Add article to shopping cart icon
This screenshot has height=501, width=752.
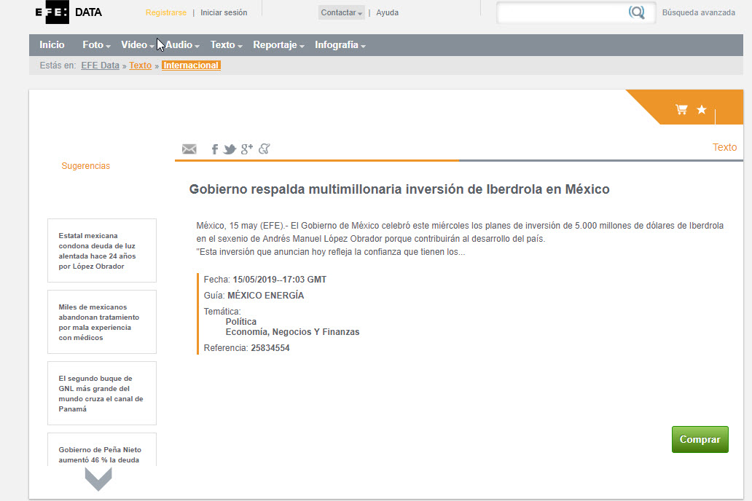click(x=681, y=109)
